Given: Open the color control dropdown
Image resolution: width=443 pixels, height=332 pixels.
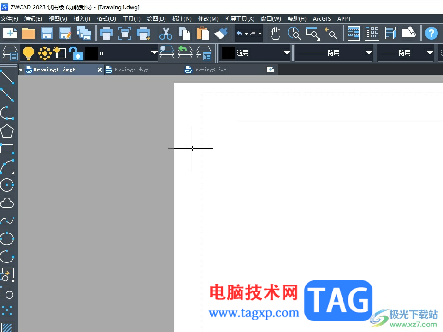Looking at the screenshot, I should 286,52.
